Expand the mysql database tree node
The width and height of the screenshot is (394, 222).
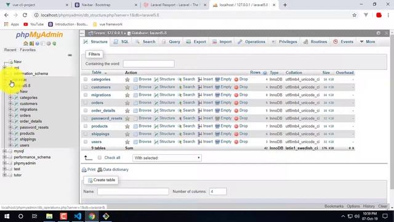pyautogui.click(x=4, y=151)
